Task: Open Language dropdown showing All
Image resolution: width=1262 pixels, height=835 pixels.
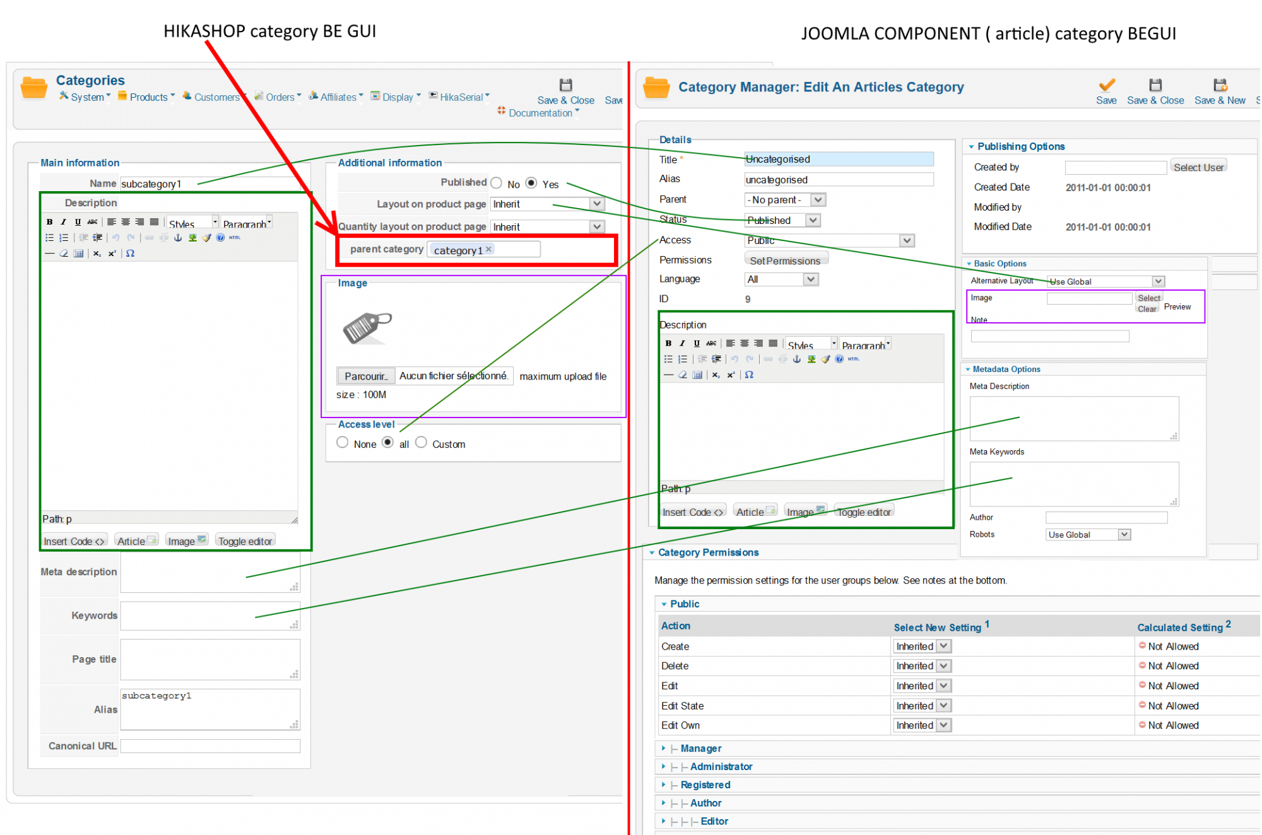Action: coord(782,279)
